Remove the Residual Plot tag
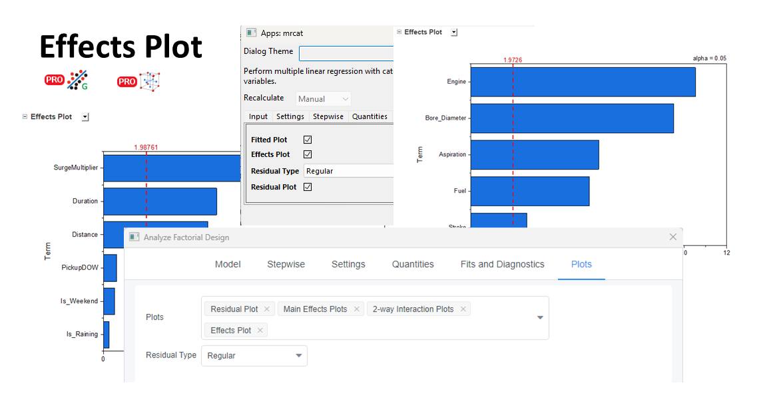Image resolution: width=767 pixels, height=401 pixels. pos(266,309)
